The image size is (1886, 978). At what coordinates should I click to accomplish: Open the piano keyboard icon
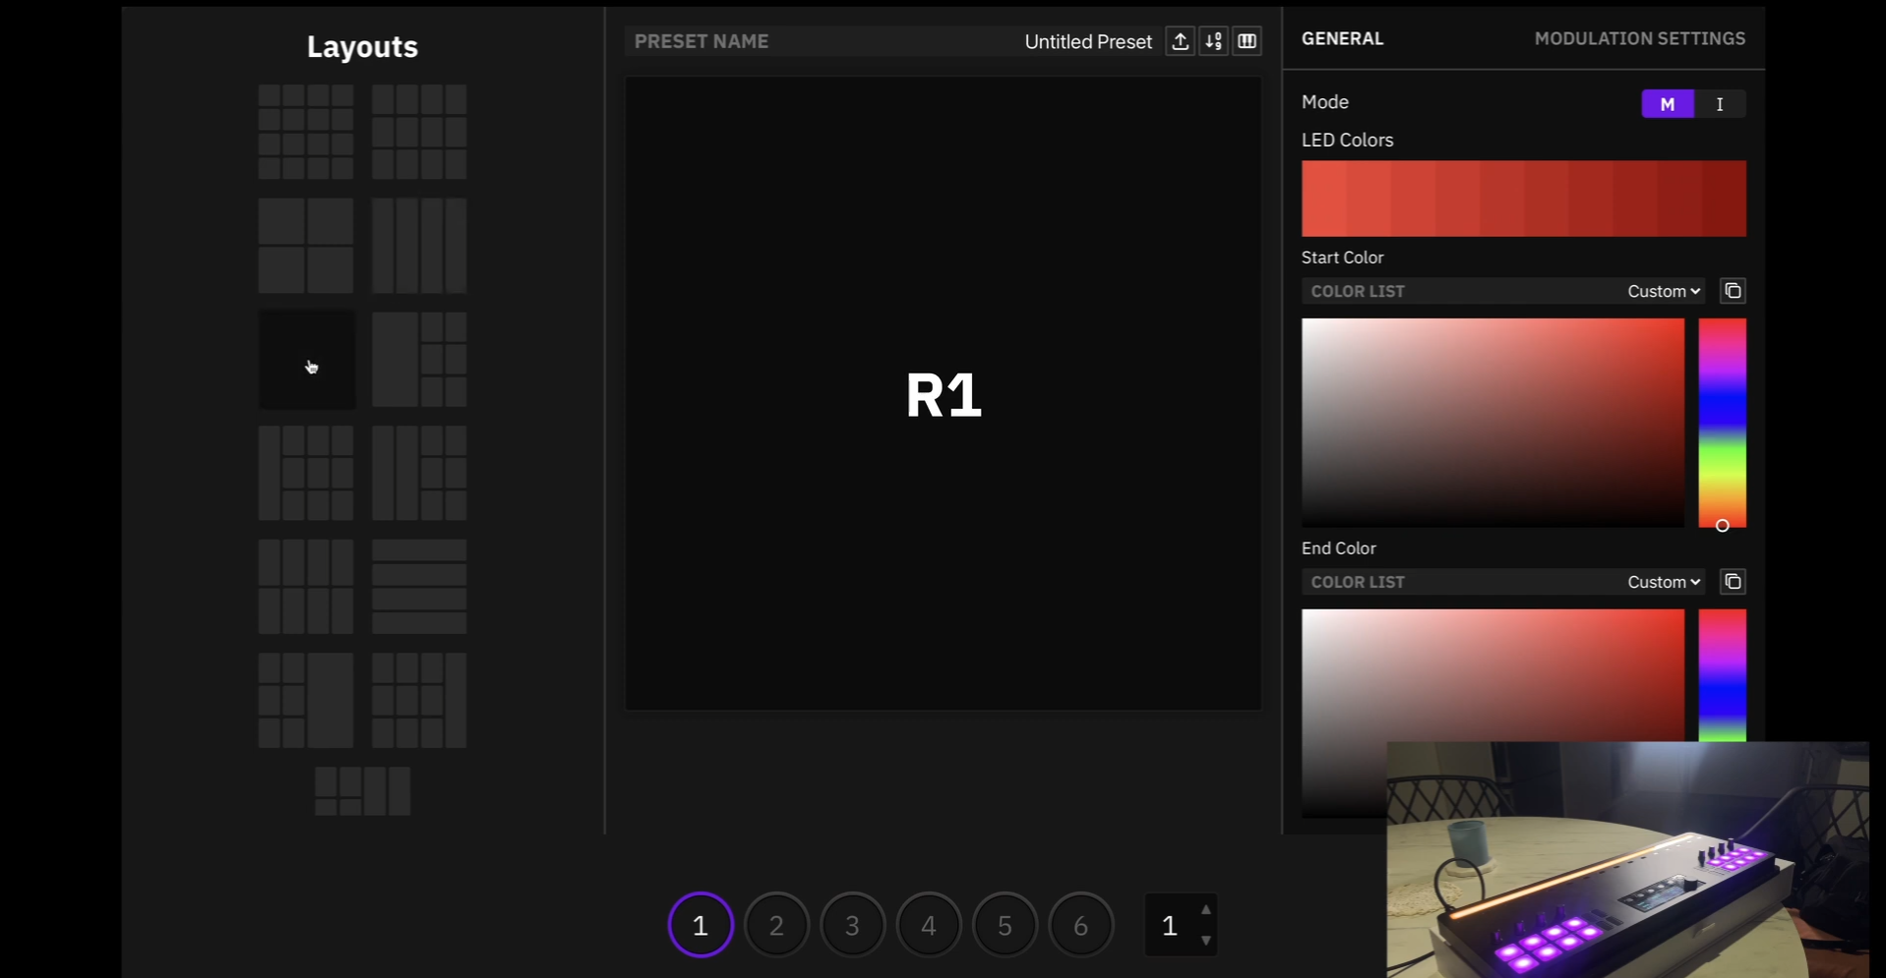1247,41
